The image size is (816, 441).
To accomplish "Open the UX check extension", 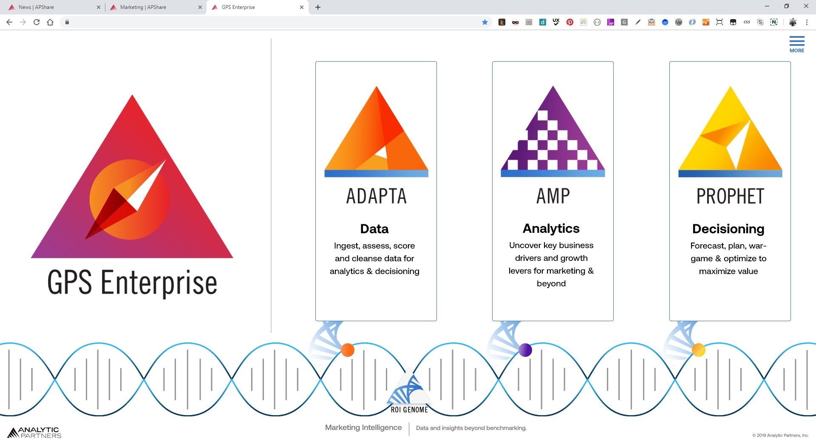I will (x=556, y=22).
